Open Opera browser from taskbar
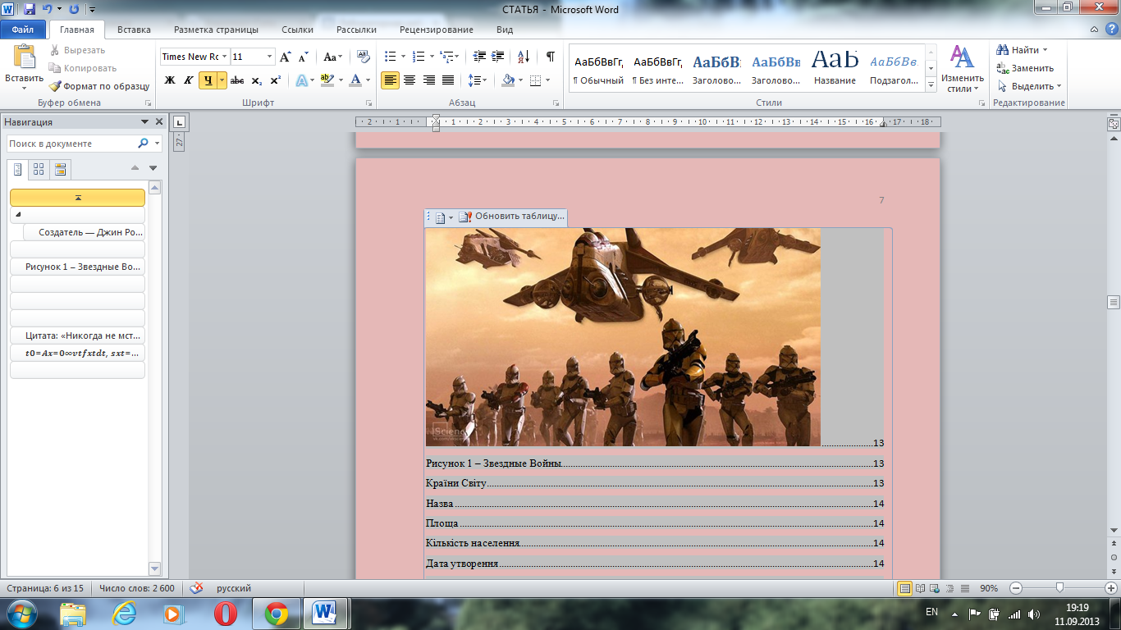 click(x=225, y=614)
